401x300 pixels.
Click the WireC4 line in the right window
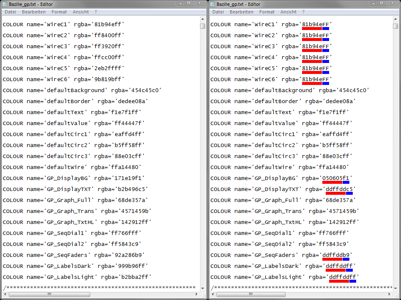(271, 57)
